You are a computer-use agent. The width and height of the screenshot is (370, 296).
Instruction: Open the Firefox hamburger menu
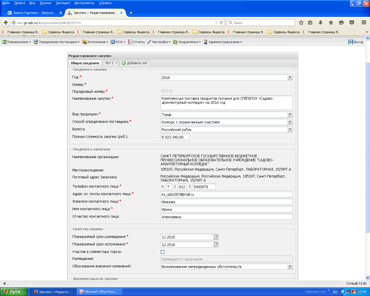tap(364, 23)
